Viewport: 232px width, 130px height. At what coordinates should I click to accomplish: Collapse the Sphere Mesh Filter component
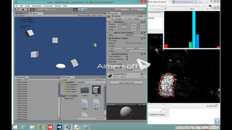click(x=108, y=33)
